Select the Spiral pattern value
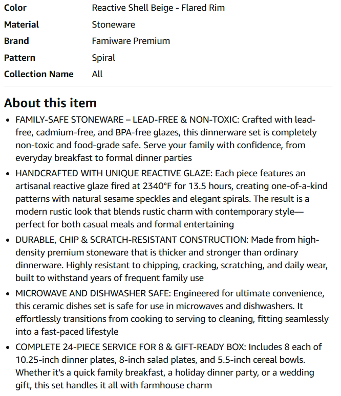The image size is (341, 396). point(103,58)
